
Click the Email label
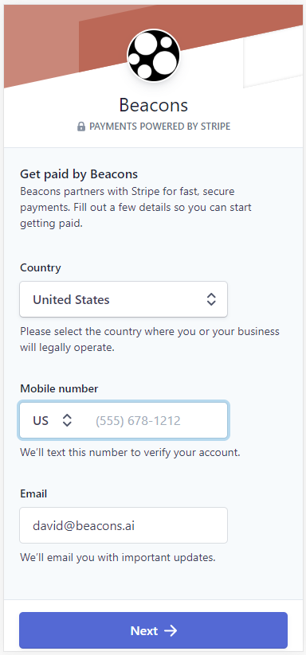(x=33, y=493)
